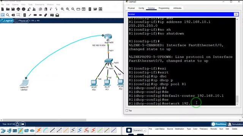Open the Attributes tab in Laptop2 window
Screen dimensions: 243x136
(177, 8)
